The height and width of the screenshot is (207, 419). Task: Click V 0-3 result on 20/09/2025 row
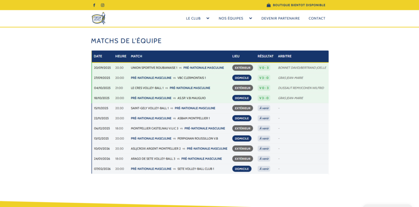tap(264, 68)
